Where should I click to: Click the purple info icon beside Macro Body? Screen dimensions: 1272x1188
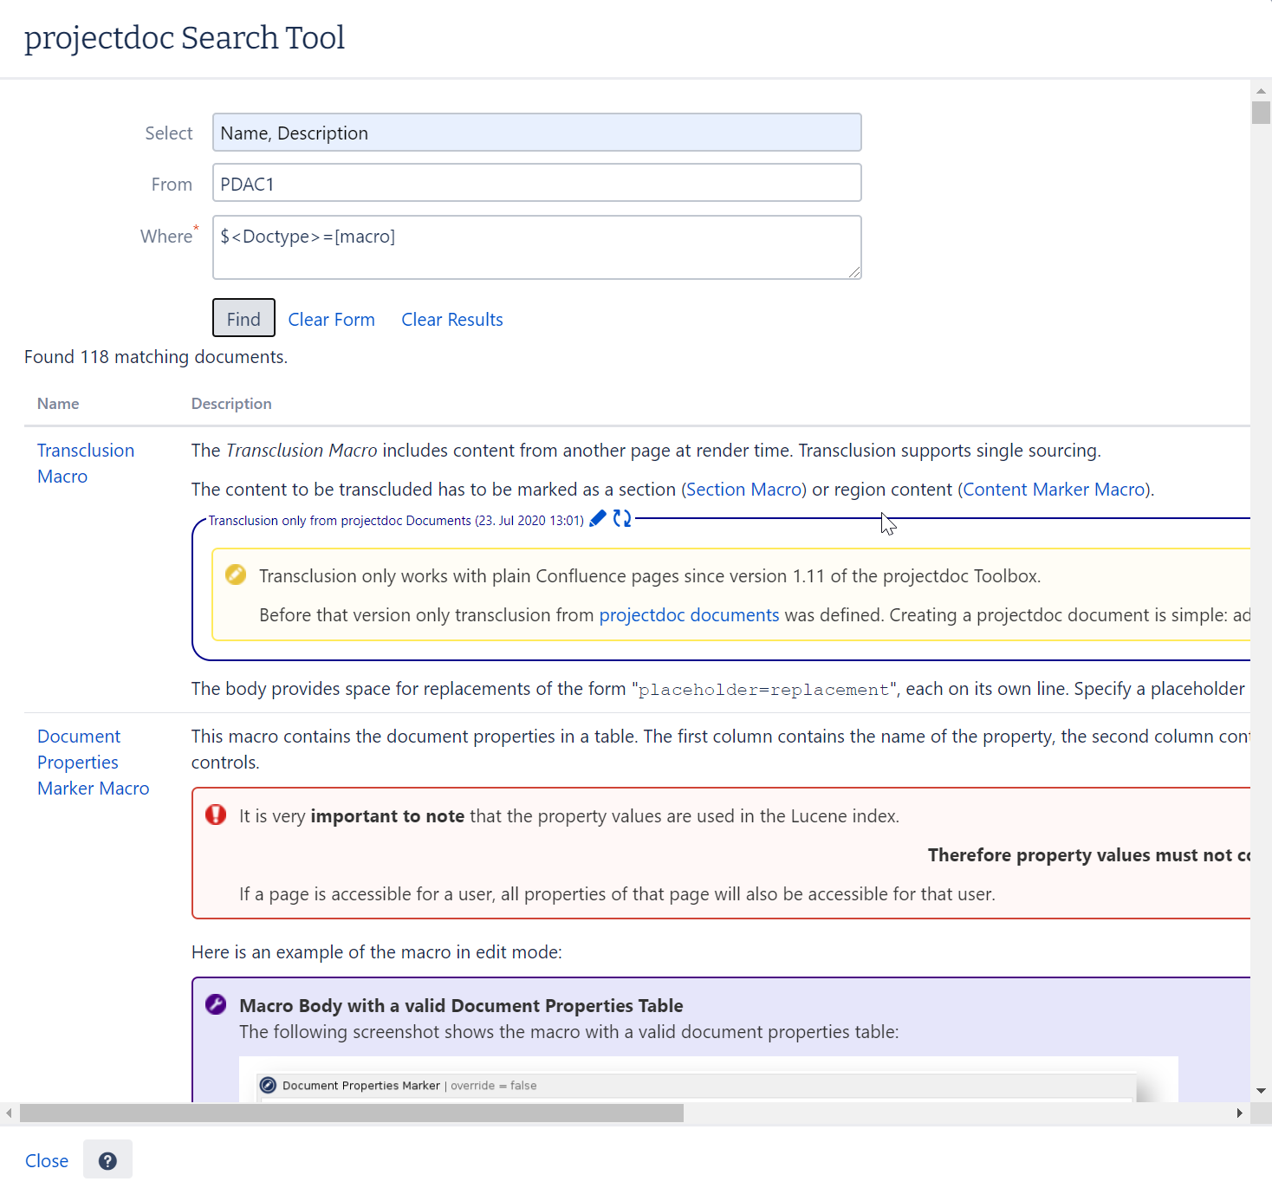[216, 1005]
